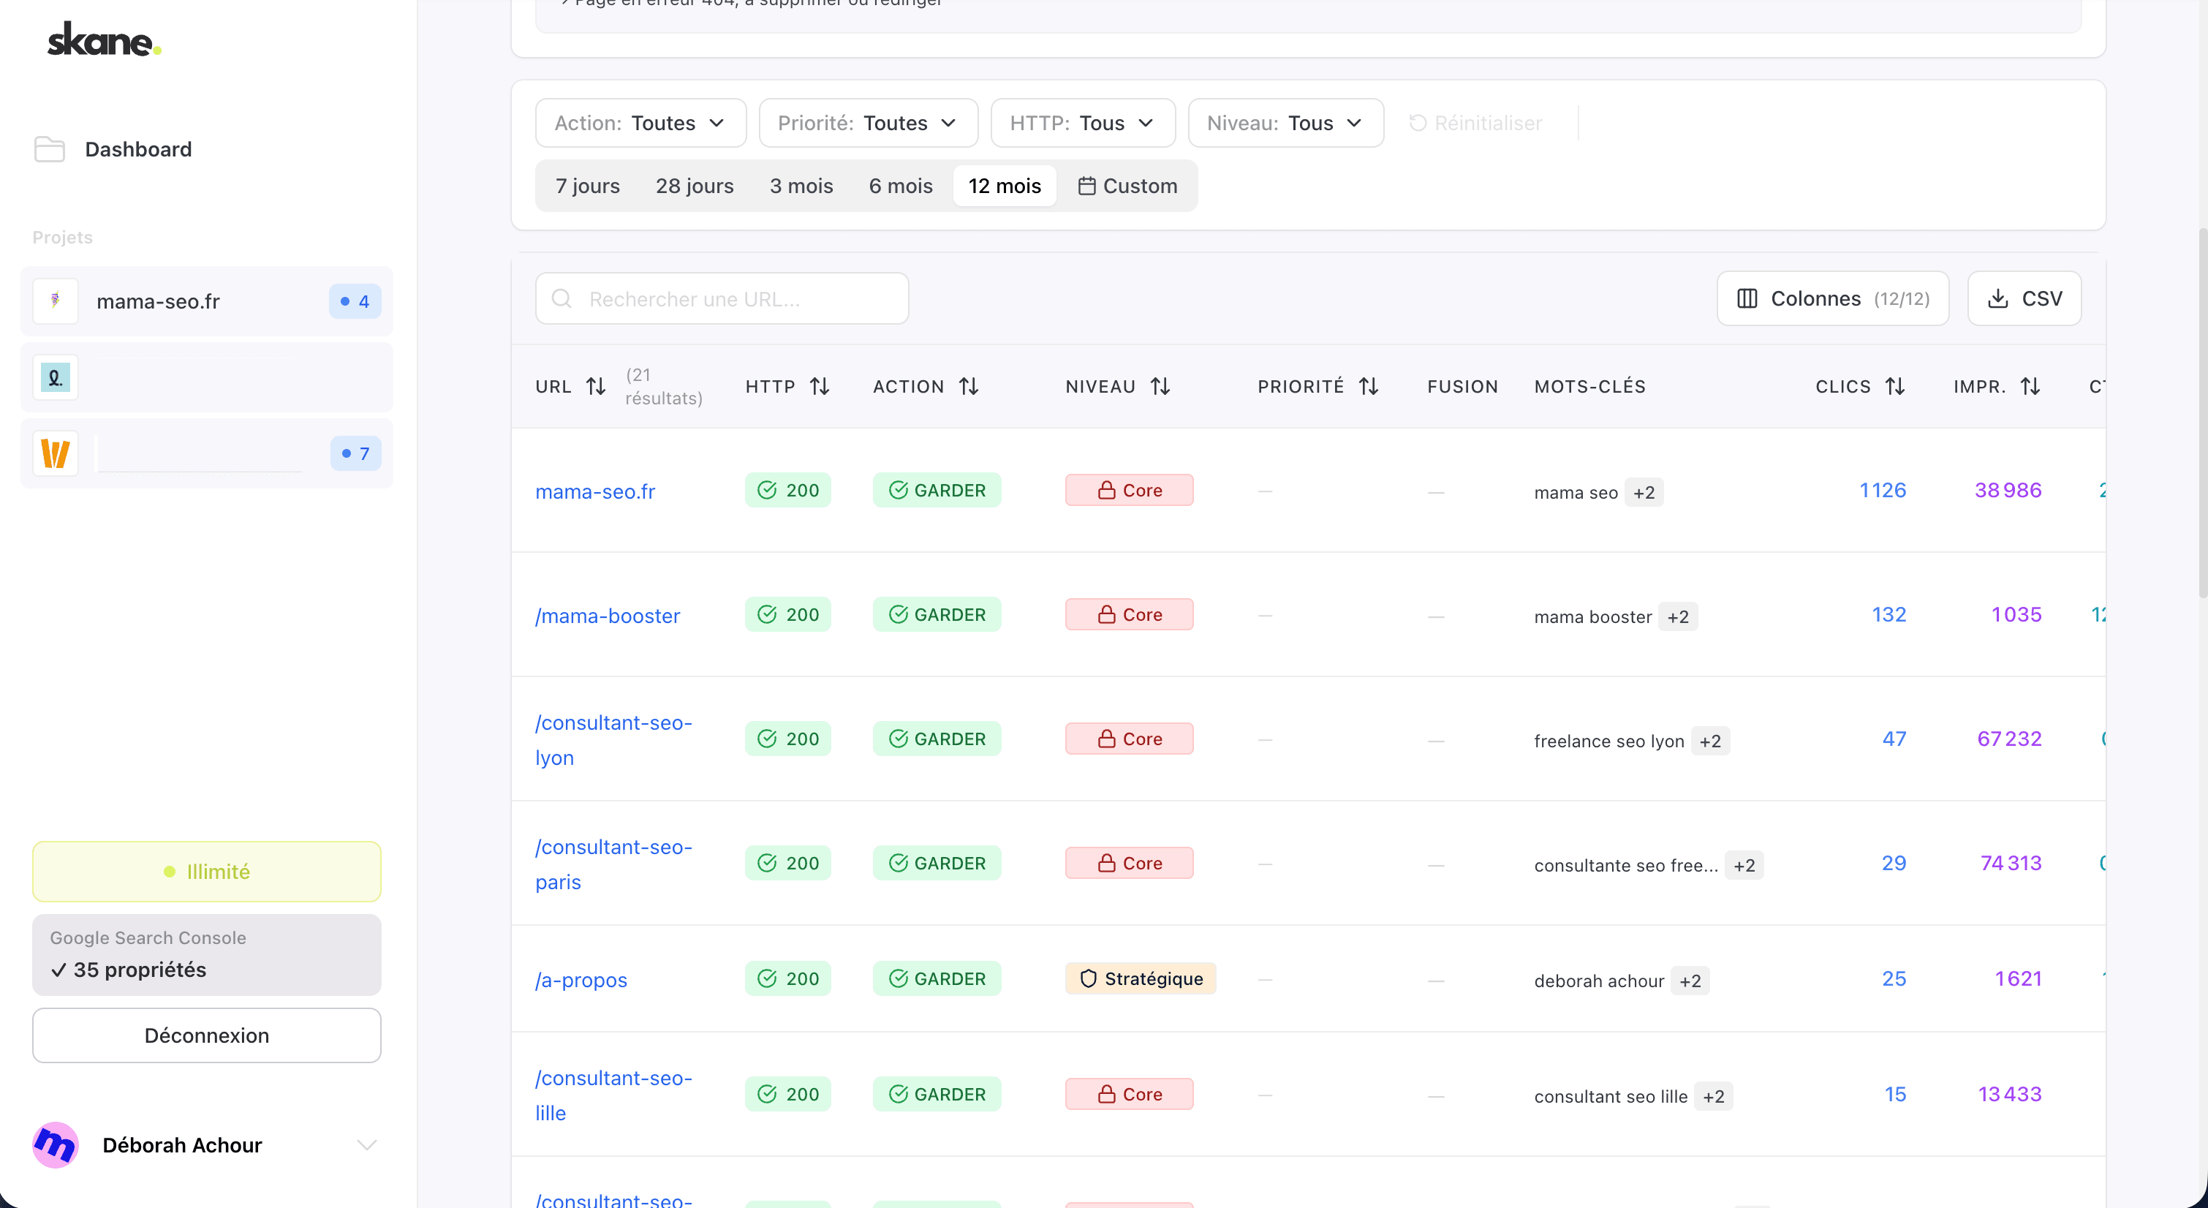The image size is (2208, 1208).
Task: Click the CLICS sort arrows icon
Action: pyautogui.click(x=1895, y=387)
